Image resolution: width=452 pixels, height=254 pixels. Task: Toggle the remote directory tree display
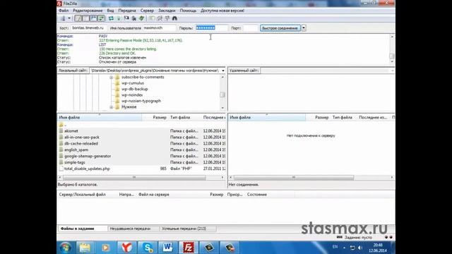tap(93, 18)
